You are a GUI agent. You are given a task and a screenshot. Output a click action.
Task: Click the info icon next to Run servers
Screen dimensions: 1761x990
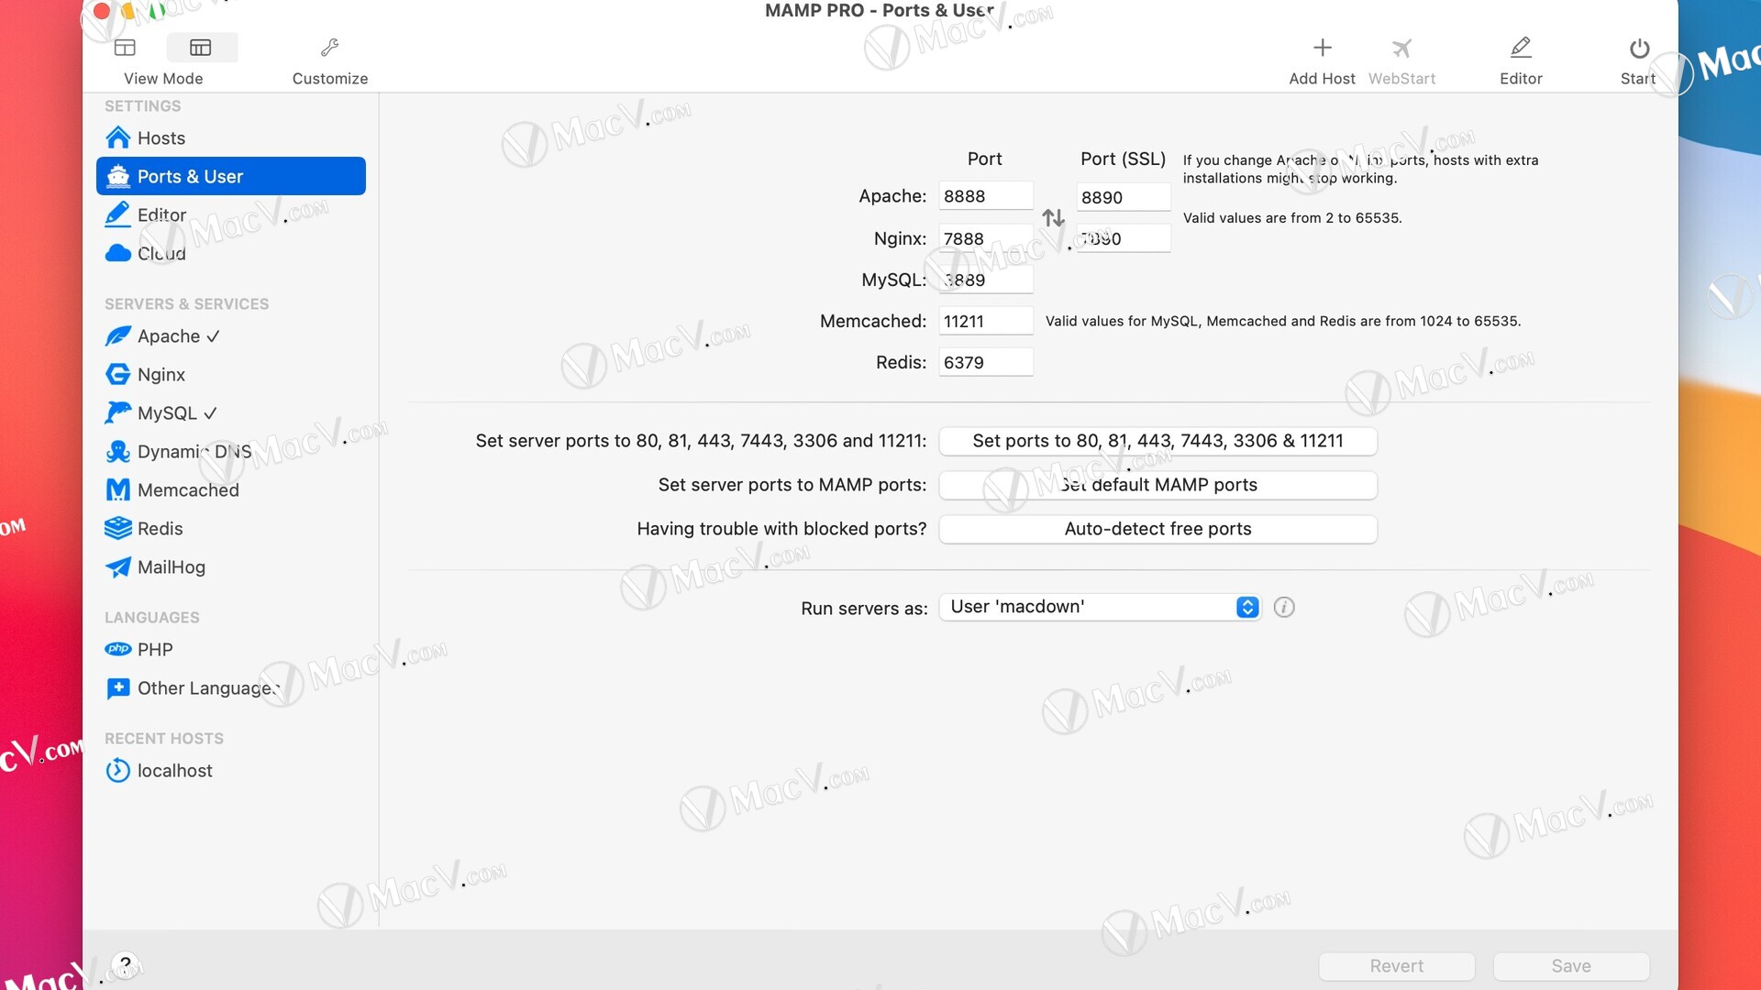click(1284, 607)
